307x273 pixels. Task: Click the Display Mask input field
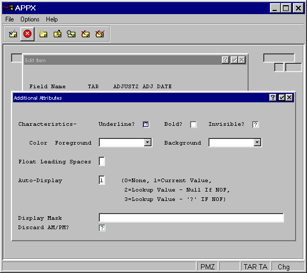[x=191, y=218]
